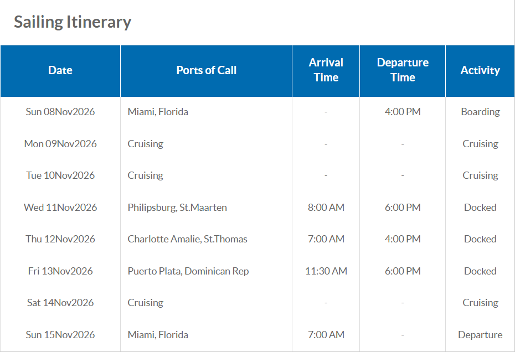Click the Sun 15Nov2026 date cell
This screenshot has width=515, height=352.
[x=60, y=335]
